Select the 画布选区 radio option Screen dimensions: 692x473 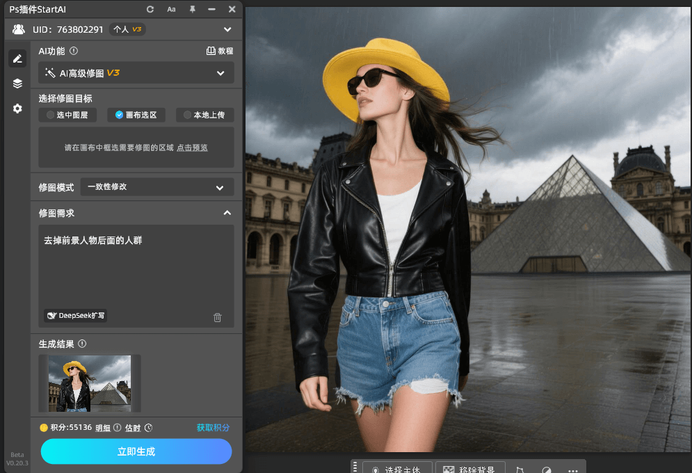click(x=136, y=115)
